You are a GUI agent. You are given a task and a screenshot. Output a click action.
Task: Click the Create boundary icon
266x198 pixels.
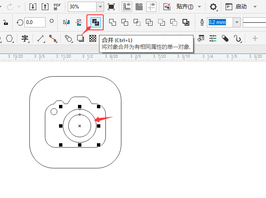pyautogui.click(x=186, y=22)
